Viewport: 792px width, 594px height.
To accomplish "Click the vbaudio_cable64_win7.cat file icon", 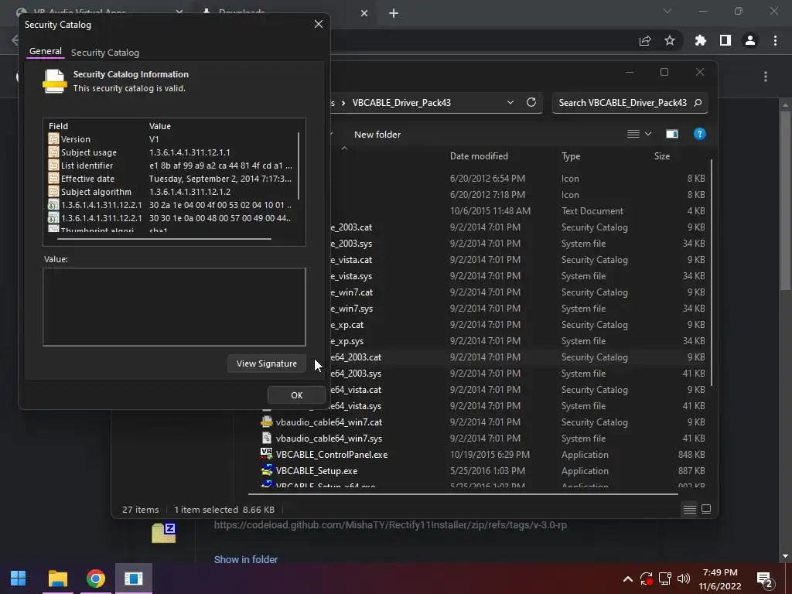I will [267, 422].
